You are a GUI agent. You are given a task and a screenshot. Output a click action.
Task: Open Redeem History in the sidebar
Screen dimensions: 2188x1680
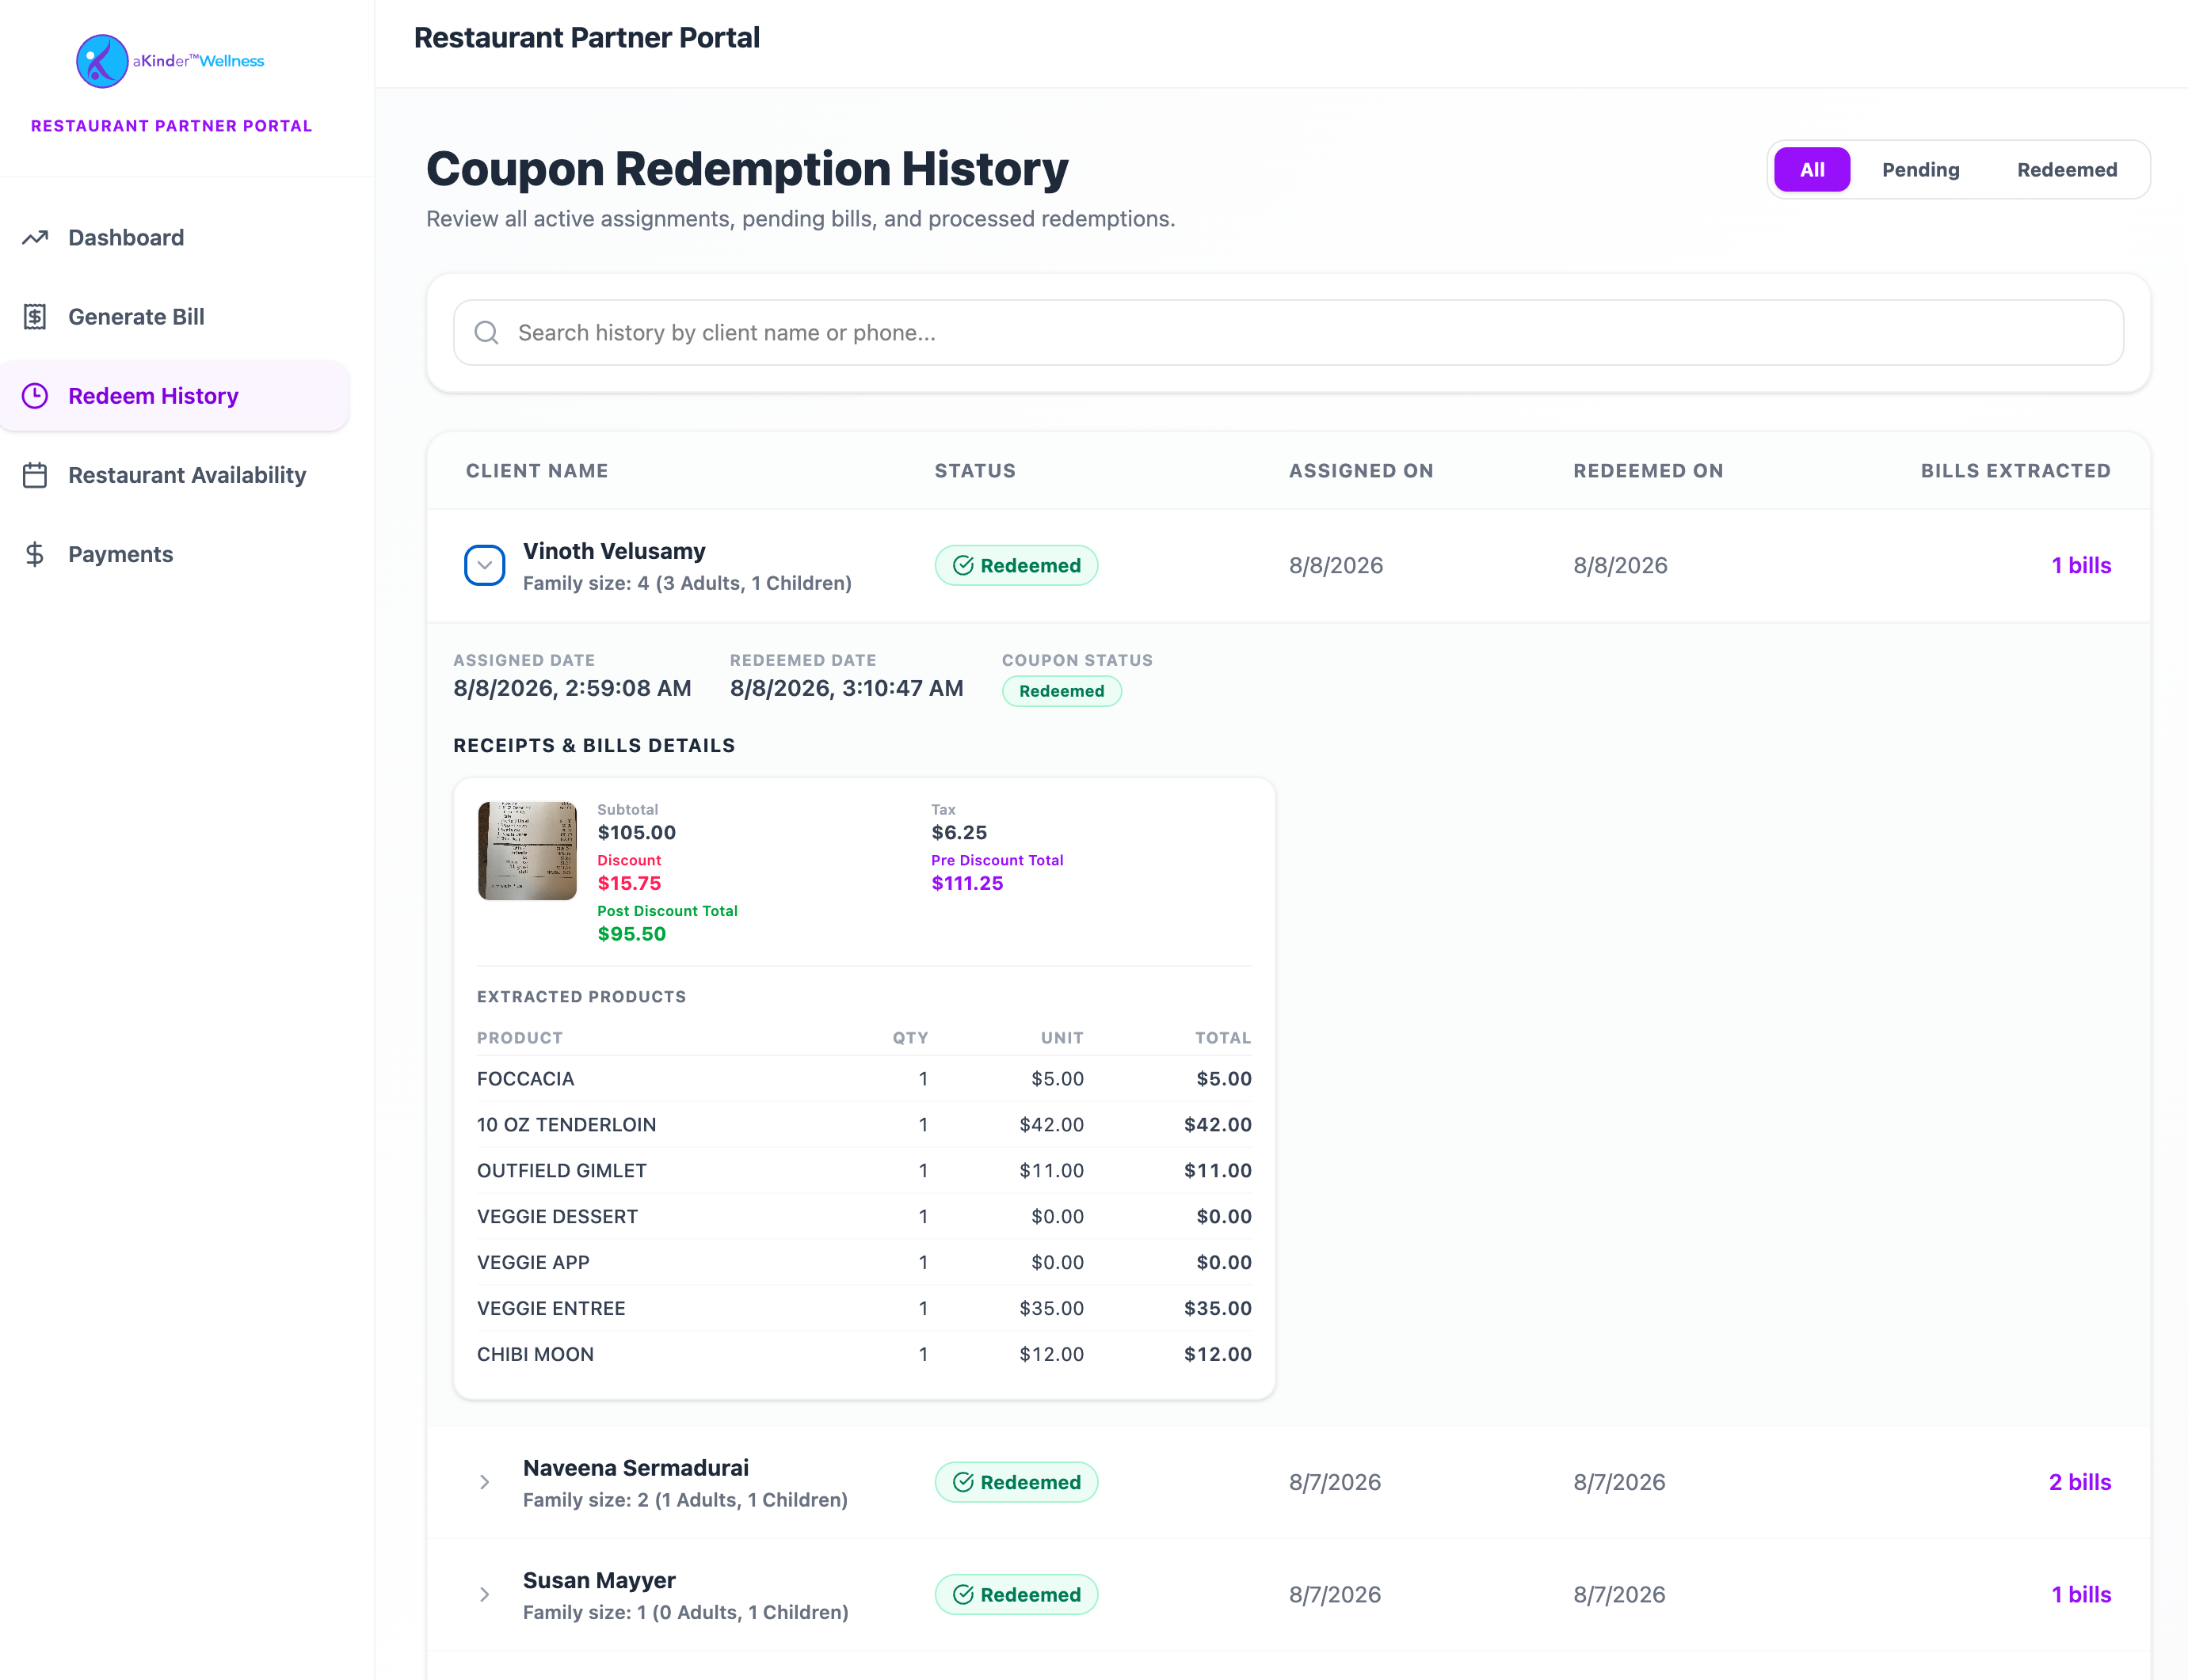(175, 396)
